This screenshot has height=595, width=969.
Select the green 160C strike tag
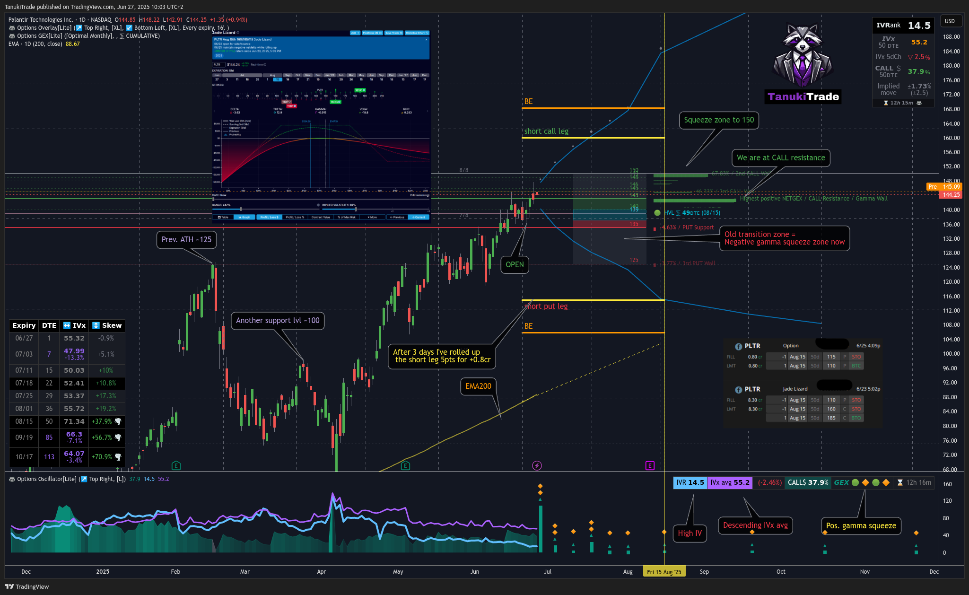(x=335, y=102)
